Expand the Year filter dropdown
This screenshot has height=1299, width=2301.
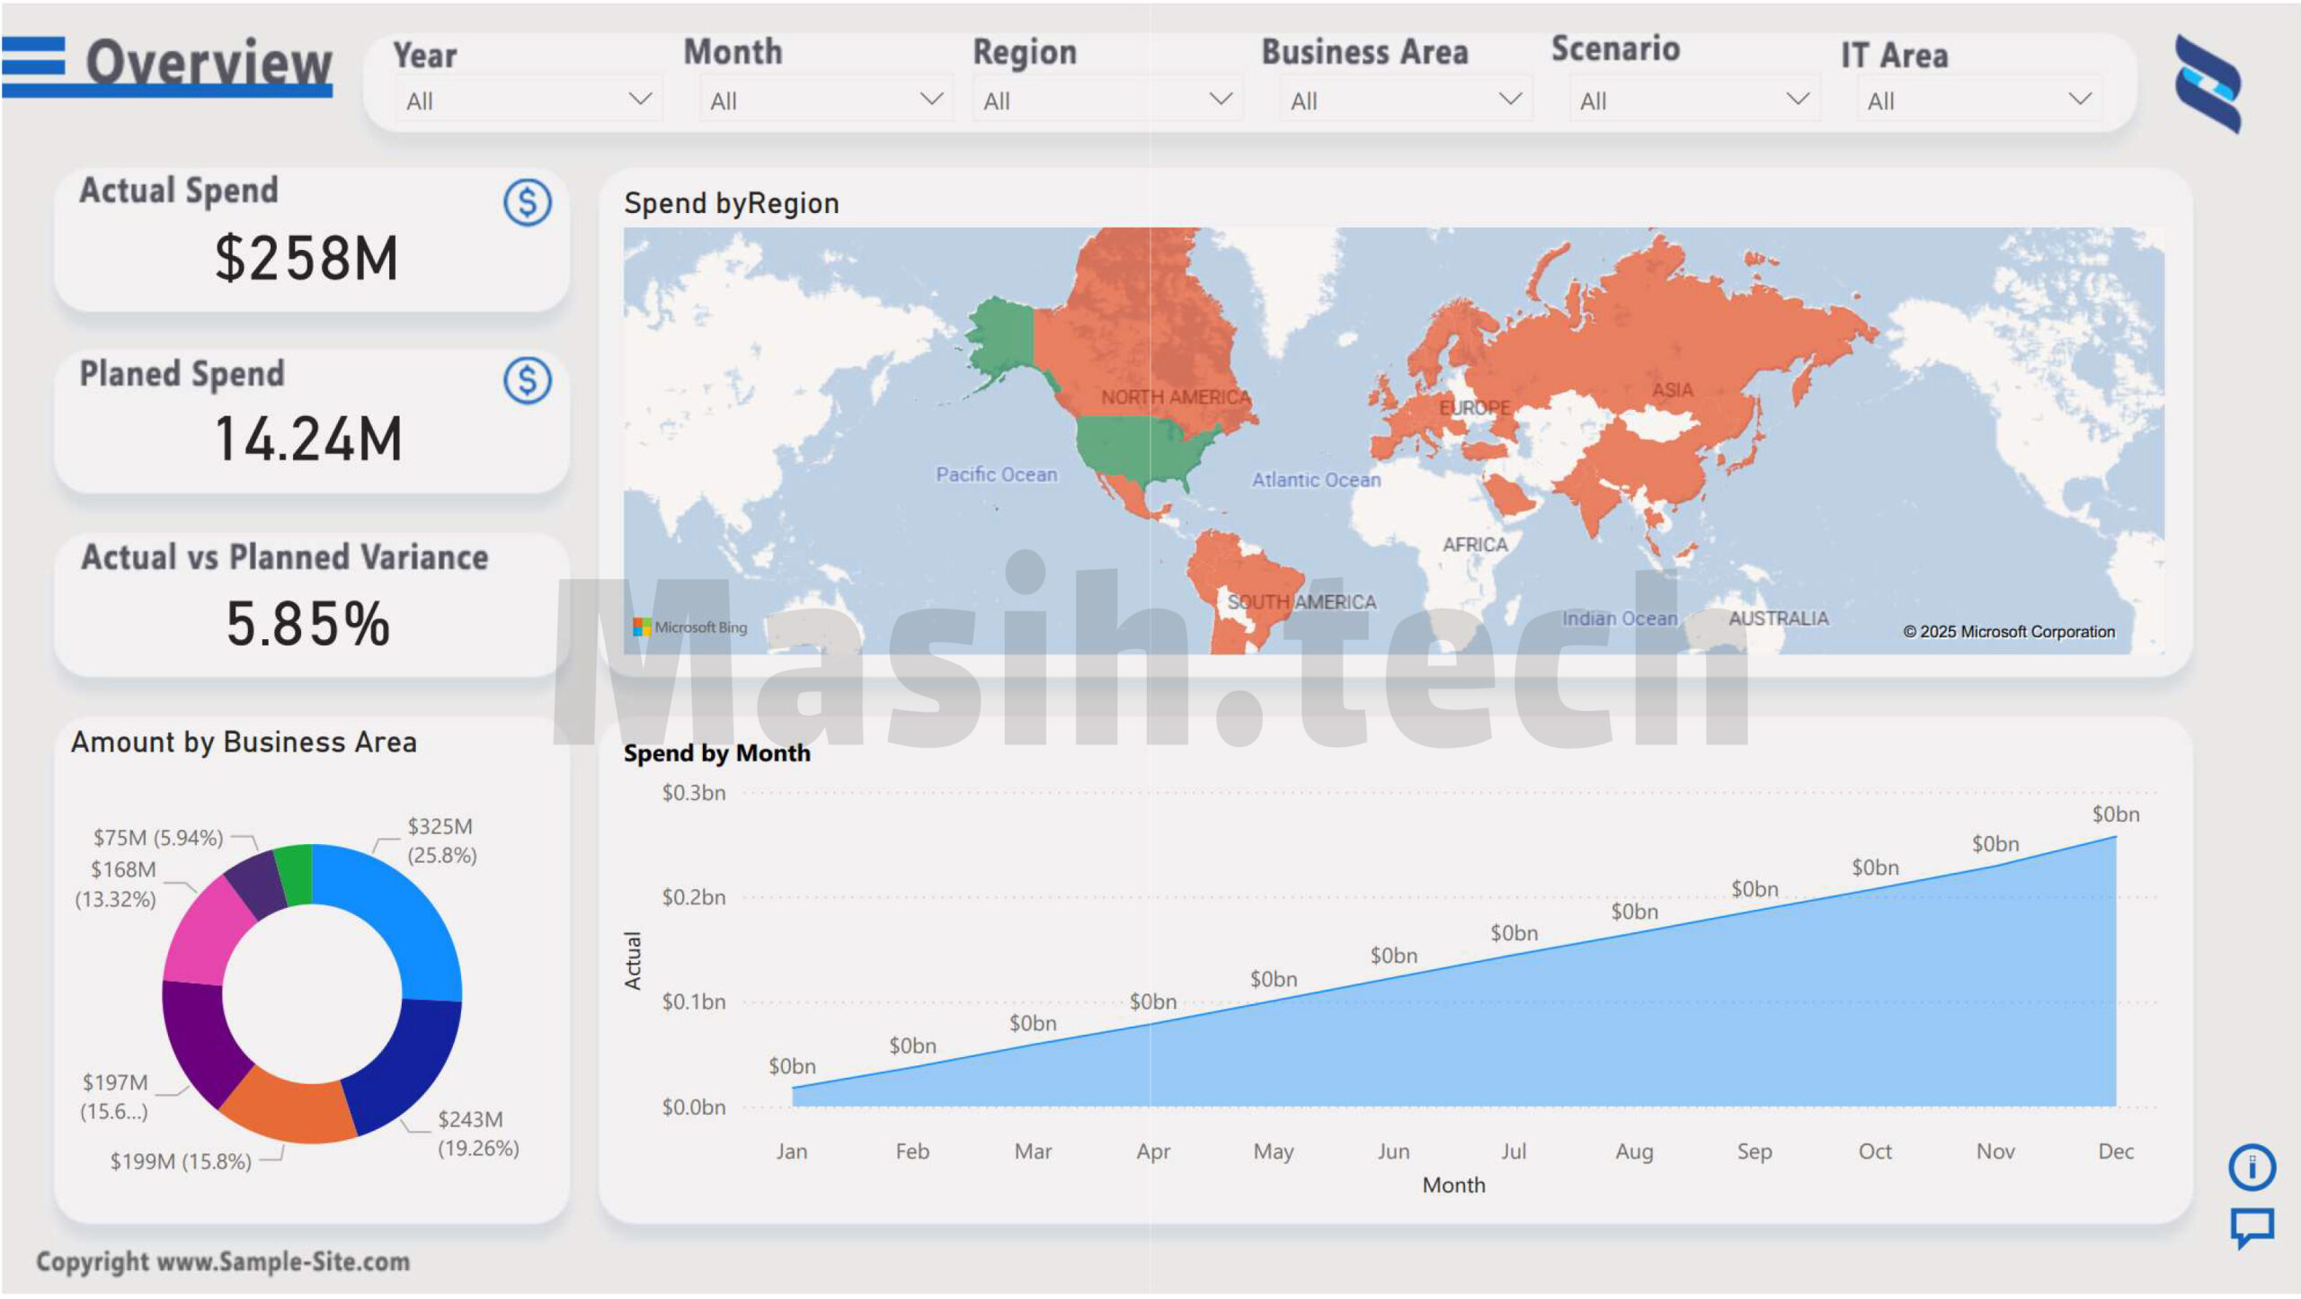pos(529,100)
